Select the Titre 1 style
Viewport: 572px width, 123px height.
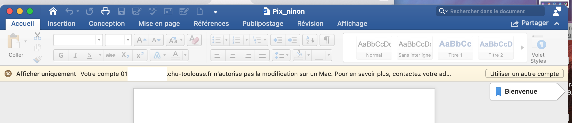(455, 48)
